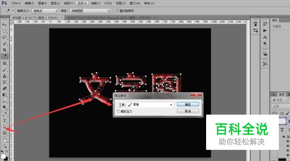This screenshot has width=290, height=161.
Task: Click 取消 in the stroke path dialog
Action: (x=188, y=111)
